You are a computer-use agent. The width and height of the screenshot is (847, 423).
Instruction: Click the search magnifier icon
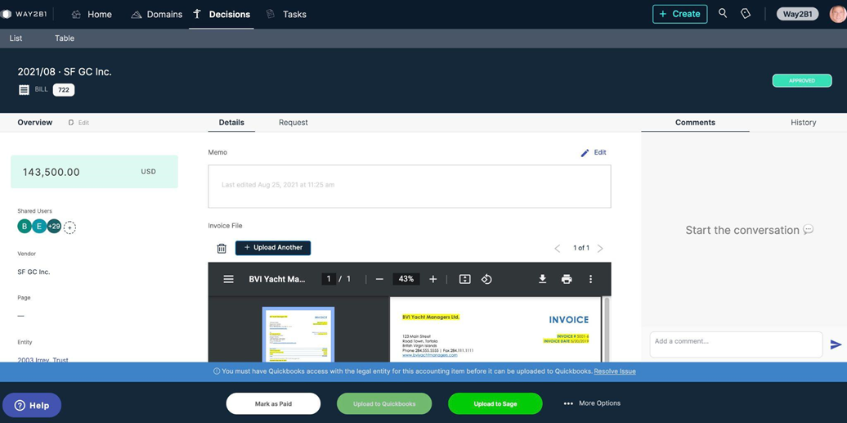pyautogui.click(x=723, y=14)
